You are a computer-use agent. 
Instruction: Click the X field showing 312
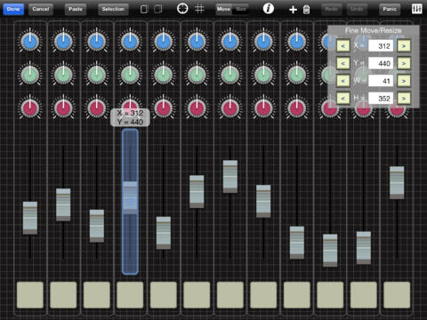pos(381,46)
